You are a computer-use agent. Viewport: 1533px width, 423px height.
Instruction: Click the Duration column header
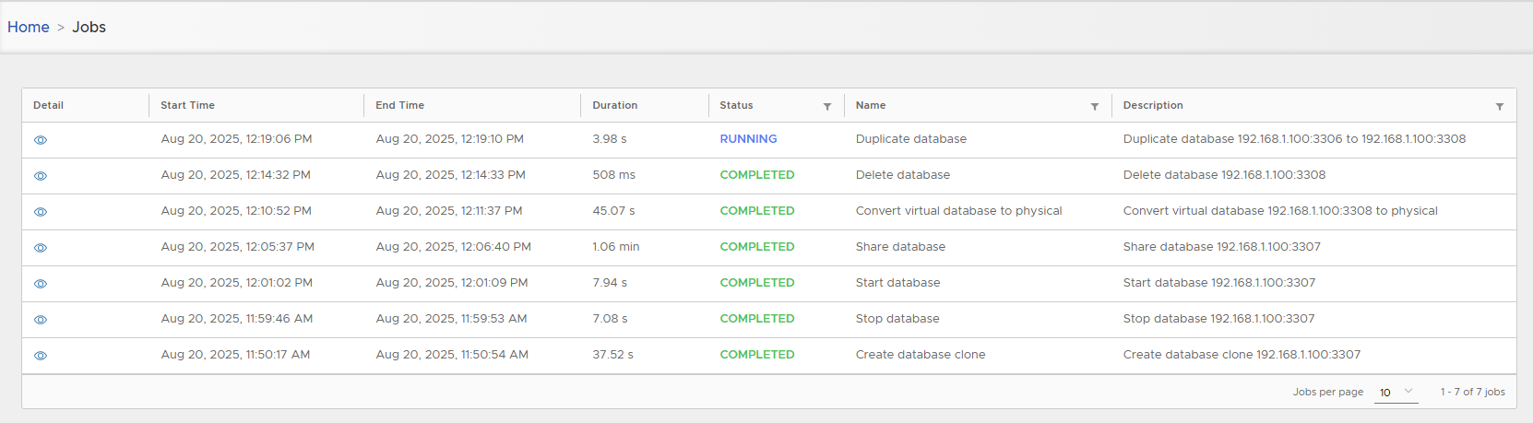(x=614, y=105)
